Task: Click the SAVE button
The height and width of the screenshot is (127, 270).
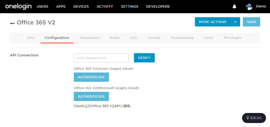Action: coord(251,22)
